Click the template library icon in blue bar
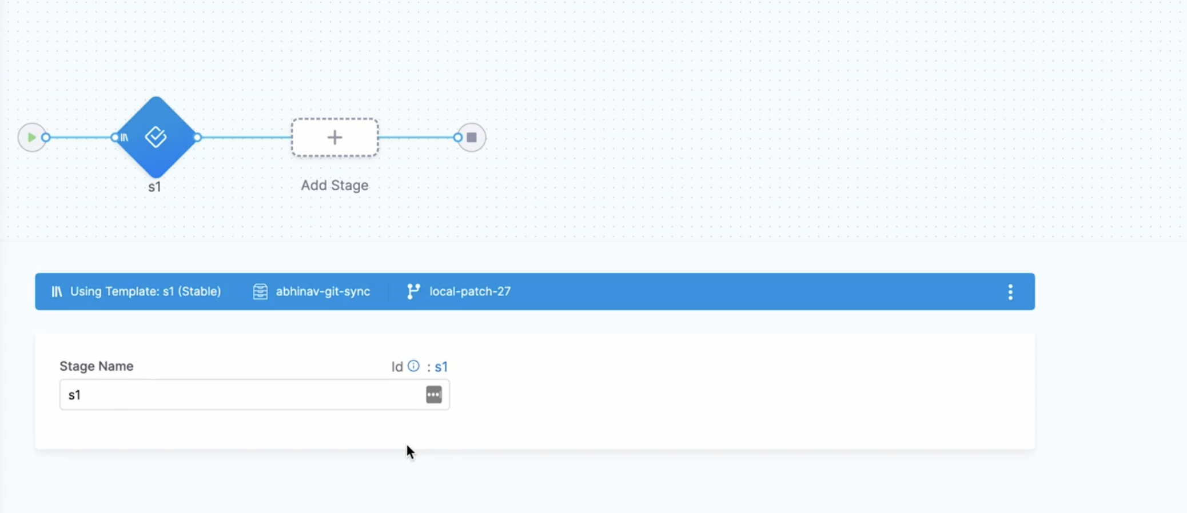The width and height of the screenshot is (1187, 513). (x=57, y=292)
